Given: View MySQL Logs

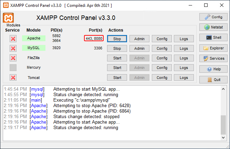Looking at the screenshot, I should coord(184,48).
